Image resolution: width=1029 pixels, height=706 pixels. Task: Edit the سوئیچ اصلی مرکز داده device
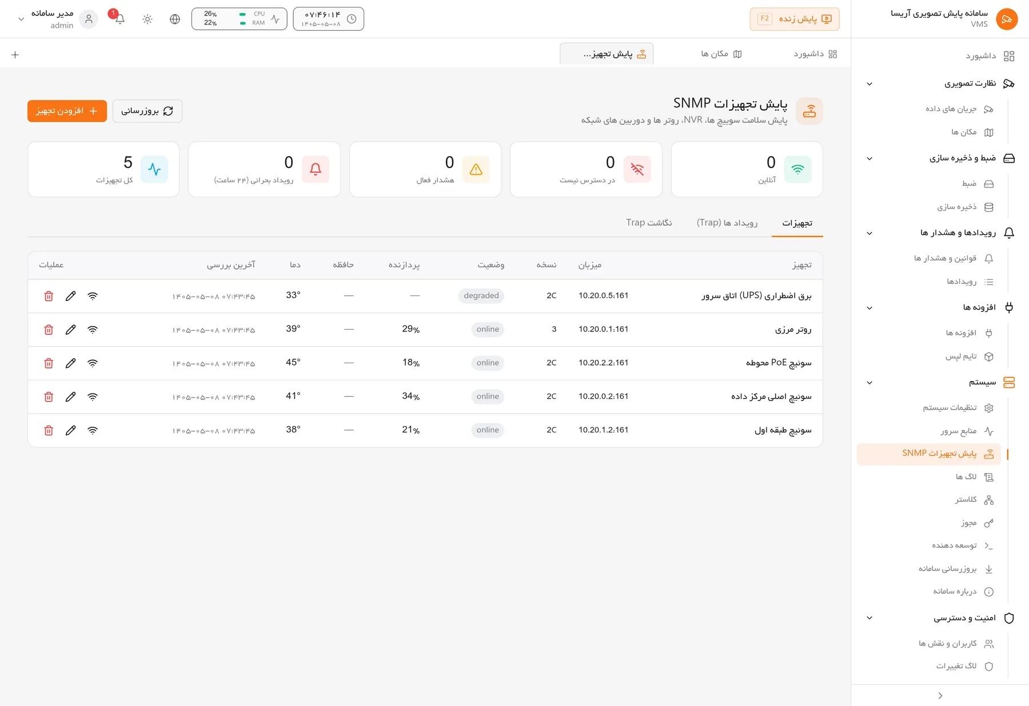[x=70, y=397]
